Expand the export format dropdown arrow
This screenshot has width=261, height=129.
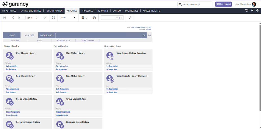(86, 18)
